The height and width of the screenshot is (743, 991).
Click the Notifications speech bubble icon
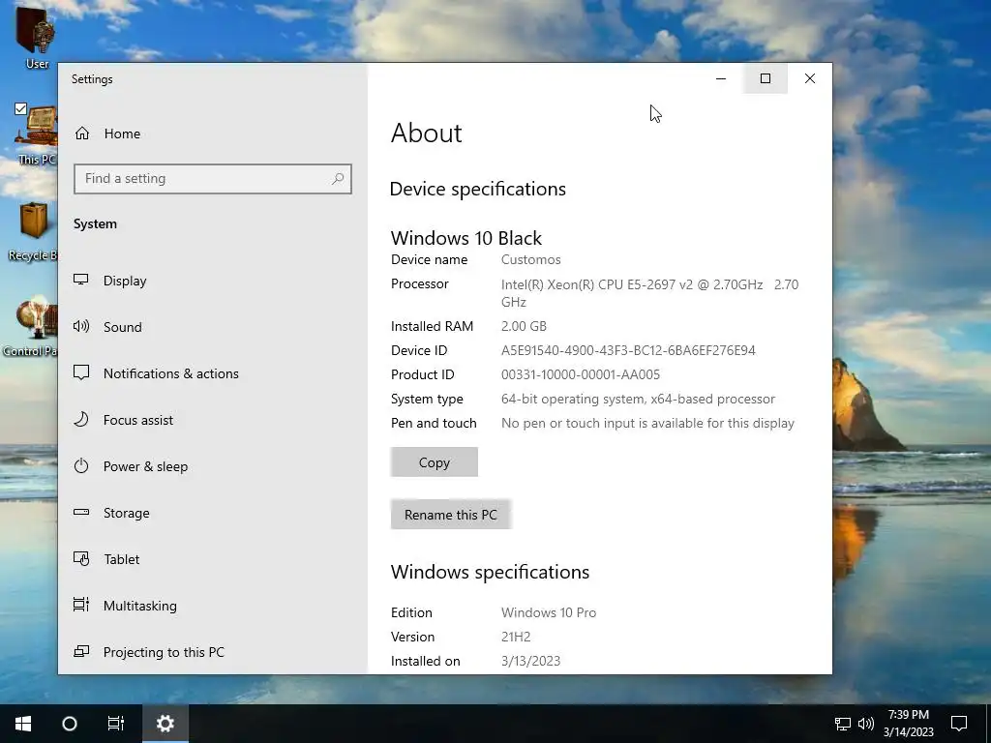click(81, 372)
